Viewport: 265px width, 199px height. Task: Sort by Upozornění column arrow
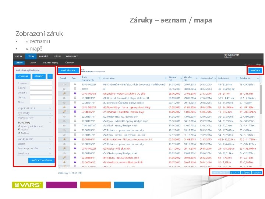click(215, 78)
